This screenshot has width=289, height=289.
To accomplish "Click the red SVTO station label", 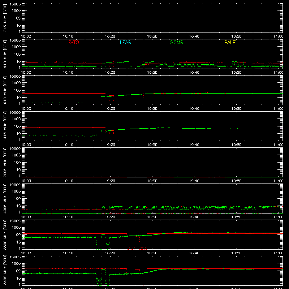I will coord(73,42).
